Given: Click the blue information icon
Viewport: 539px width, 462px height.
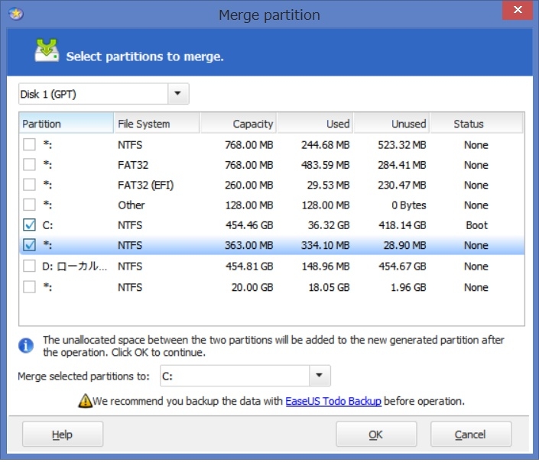Looking at the screenshot, I should click(26, 345).
